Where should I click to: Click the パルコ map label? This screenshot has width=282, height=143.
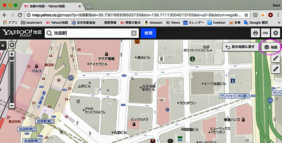tap(36, 71)
